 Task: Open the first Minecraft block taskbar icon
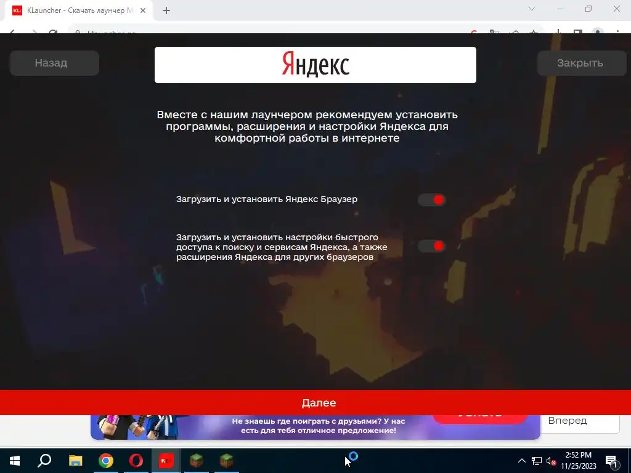[197, 461]
